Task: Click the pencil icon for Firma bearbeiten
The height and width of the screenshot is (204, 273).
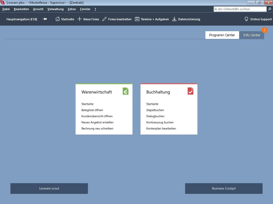Action: tap(104, 19)
